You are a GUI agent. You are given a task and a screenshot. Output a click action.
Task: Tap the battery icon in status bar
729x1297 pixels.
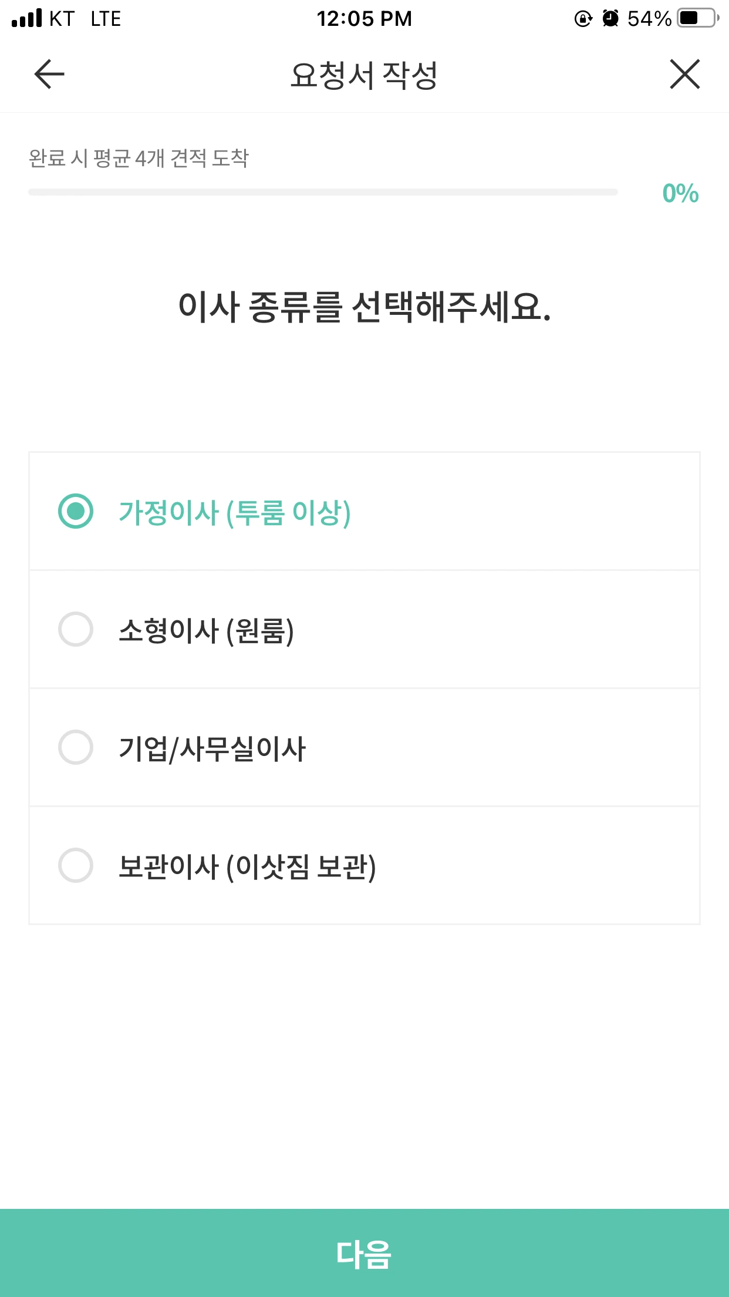coord(697,18)
